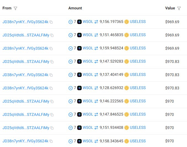The image size is (187, 147).
Task: Select the $970 value in 9,146.222565 row
Action: pyautogui.click(x=169, y=101)
